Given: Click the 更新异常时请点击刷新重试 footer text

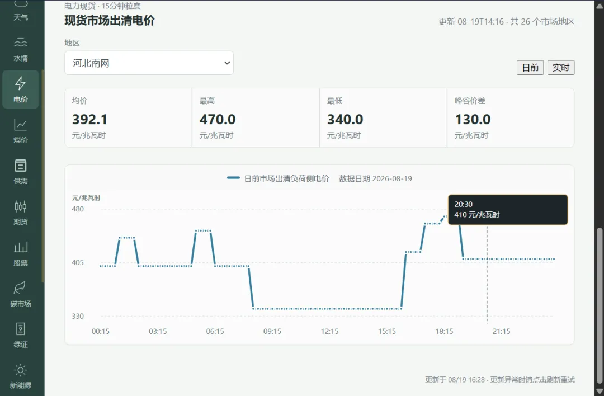Looking at the screenshot, I should pyautogui.click(x=532, y=380).
